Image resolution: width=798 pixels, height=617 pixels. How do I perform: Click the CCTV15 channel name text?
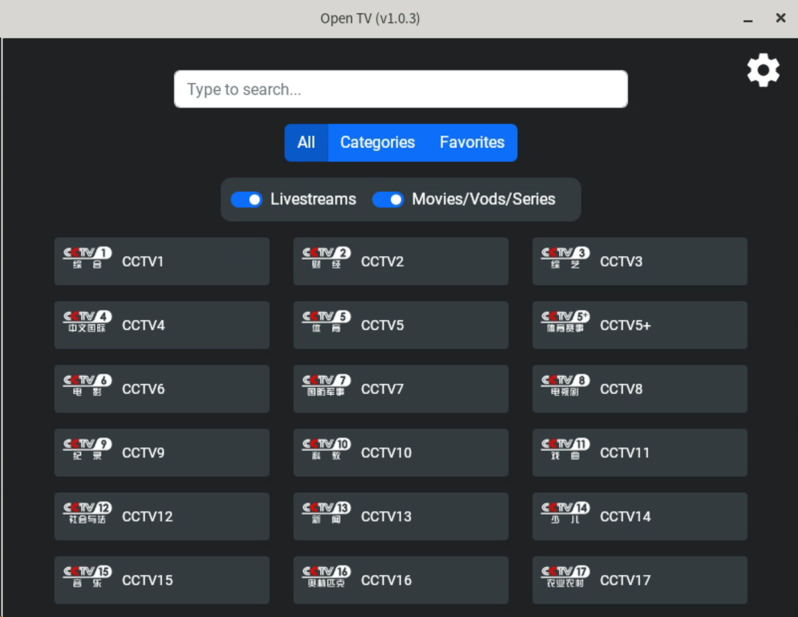[x=147, y=580]
